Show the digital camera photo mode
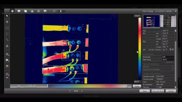This screenshot has width=182, height=102. tap(45, 11)
